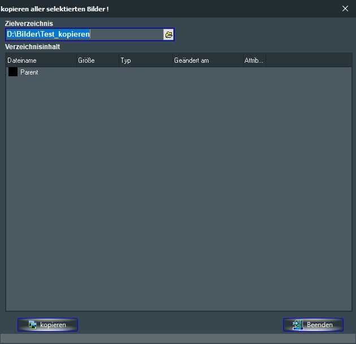
Task: Click the black icon beside Parent
Action: click(x=12, y=72)
